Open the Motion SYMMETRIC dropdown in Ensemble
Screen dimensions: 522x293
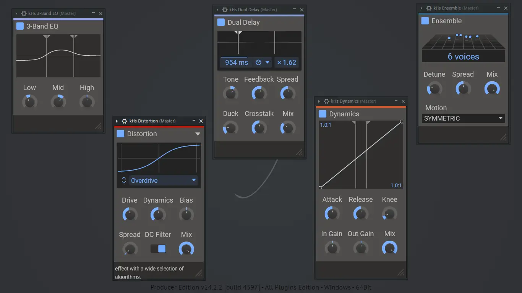463,118
